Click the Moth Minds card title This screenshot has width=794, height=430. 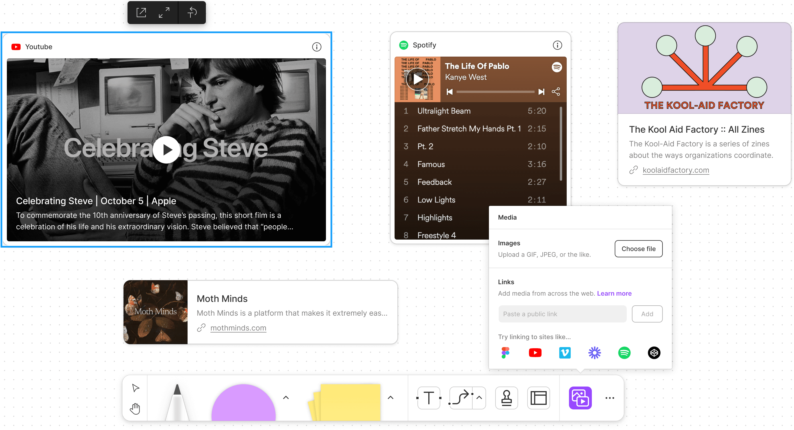click(x=222, y=299)
